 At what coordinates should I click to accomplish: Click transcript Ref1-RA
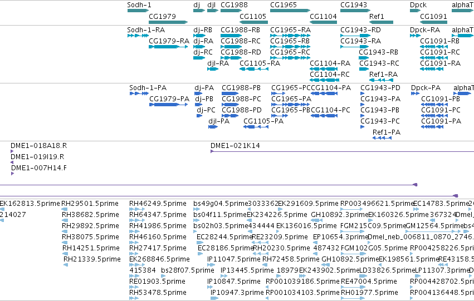click(383, 75)
